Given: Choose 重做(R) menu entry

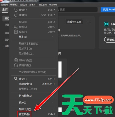Looking at the screenshot, I should click(x=34, y=15).
